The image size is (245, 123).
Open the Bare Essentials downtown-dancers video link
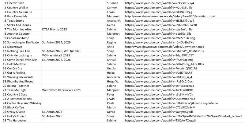pyautogui.click(x=170, y=16)
